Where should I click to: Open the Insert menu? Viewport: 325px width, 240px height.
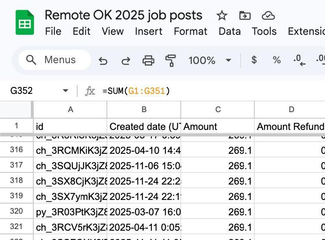pyautogui.click(x=149, y=32)
